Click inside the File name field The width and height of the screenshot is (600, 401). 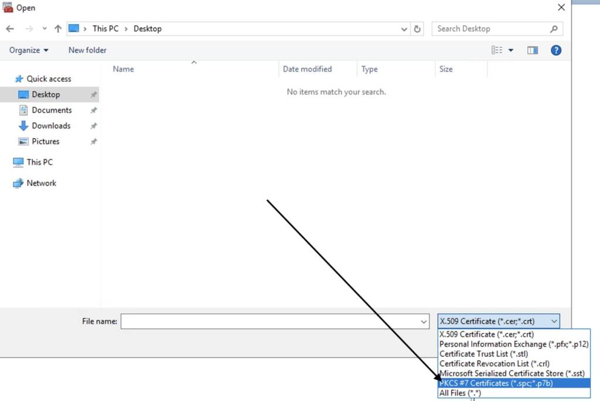pos(264,321)
